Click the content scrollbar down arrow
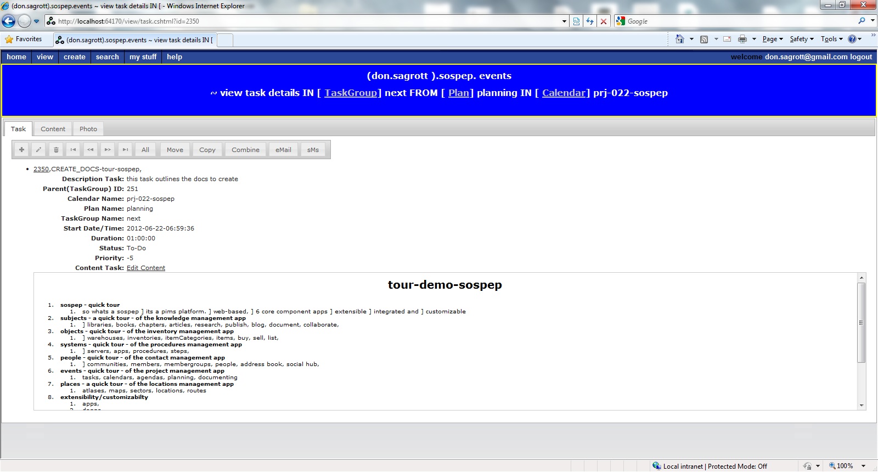 (x=862, y=406)
